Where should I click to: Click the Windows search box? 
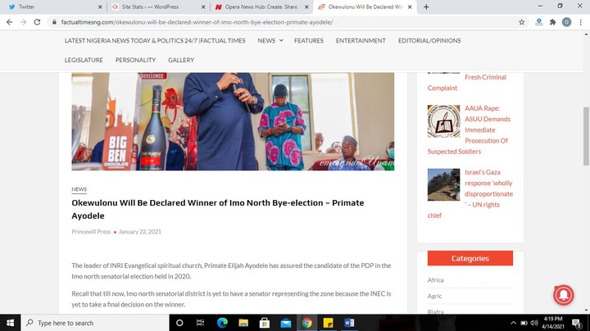[x=95, y=323]
